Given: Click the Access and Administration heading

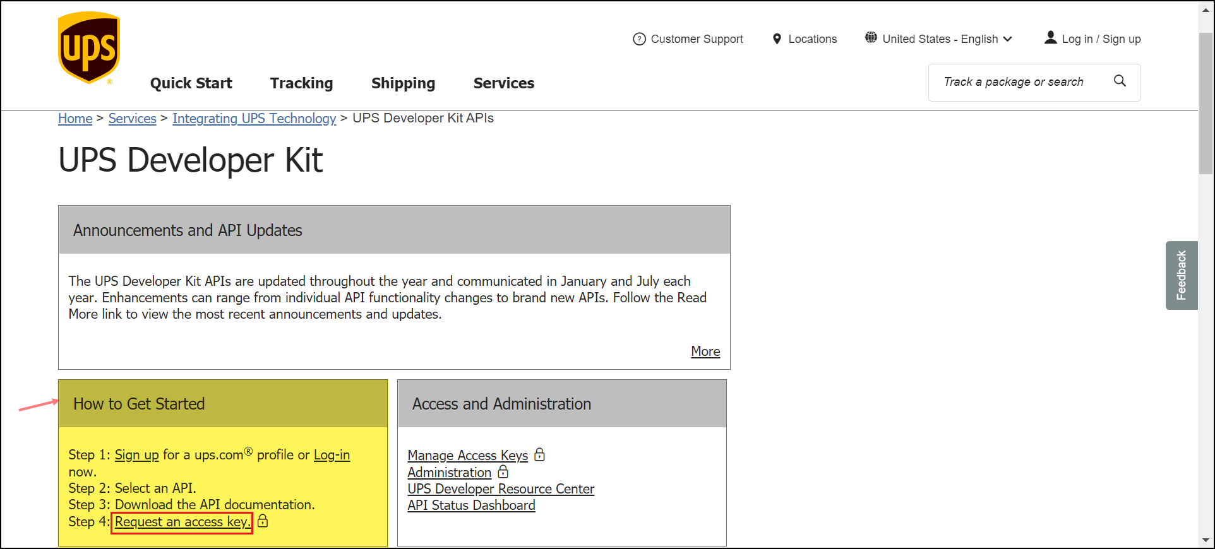Looking at the screenshot, I should click(x=502, y=404).
